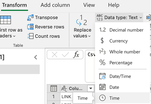
Task: Click the Use first row as headers table icon
Action: [6, 20]
